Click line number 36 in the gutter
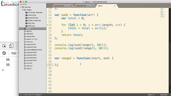 (x=50, y=62)
